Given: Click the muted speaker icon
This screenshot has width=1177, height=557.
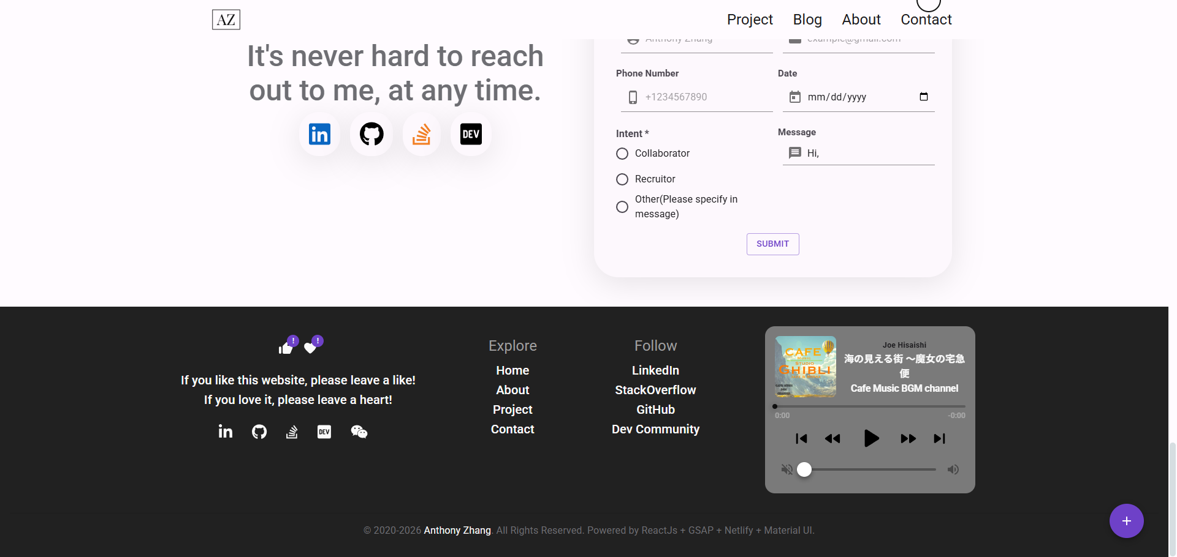Looking at the screenshot, I should 787,469.
